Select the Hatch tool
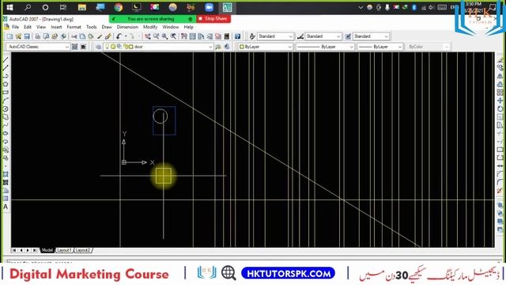The width and height of the screenshot is (506, 285). [x=6, y=174]
